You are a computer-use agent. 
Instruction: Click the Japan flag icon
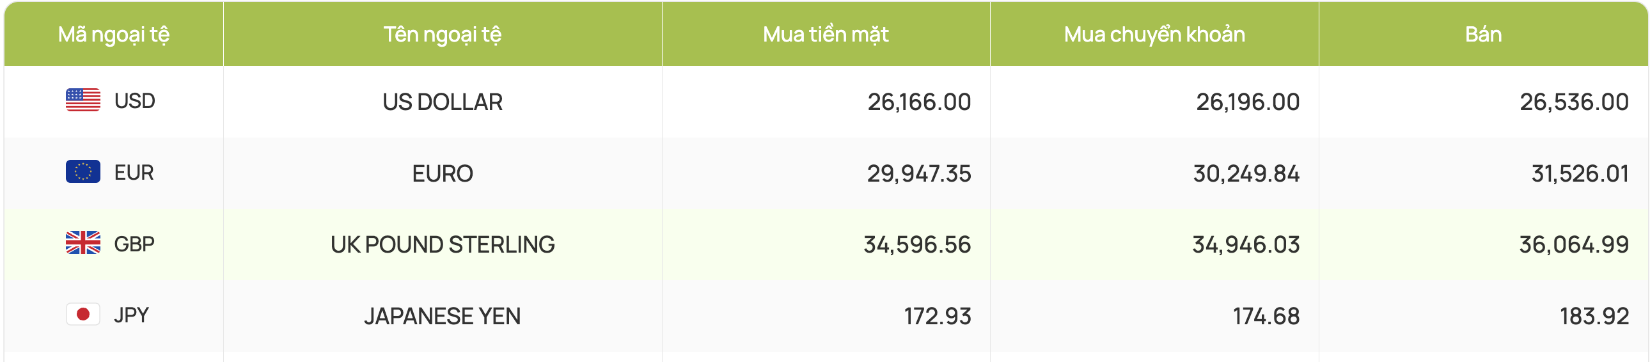point(83,314)
